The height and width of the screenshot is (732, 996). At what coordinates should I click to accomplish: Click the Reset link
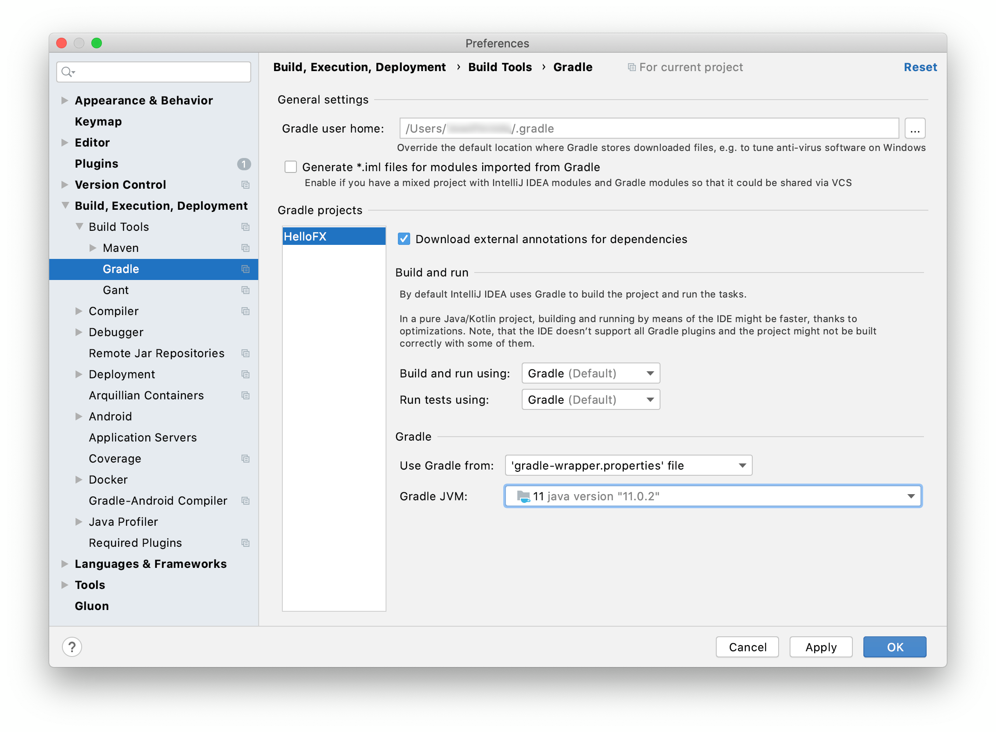tap(920, 67)
